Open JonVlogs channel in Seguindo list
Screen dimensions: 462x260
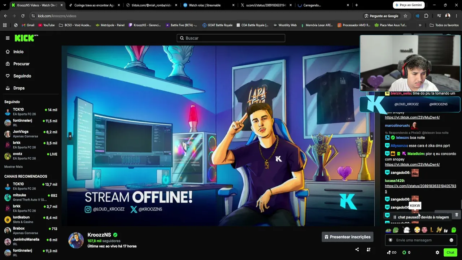tap(31, 134)
